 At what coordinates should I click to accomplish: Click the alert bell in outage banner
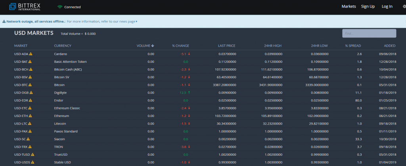tap(4, 21)
